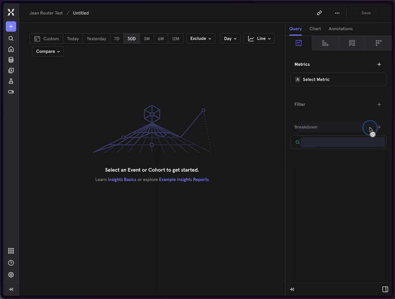Switch to the Annotations tab
The height and width of the screenshot is (299, 395).
coord(340,29)
